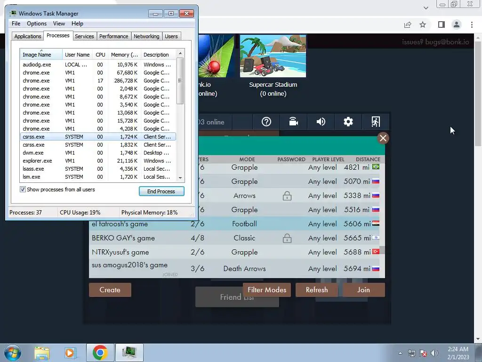Sort processes by Image Name column header

click(x=41, y=55)
